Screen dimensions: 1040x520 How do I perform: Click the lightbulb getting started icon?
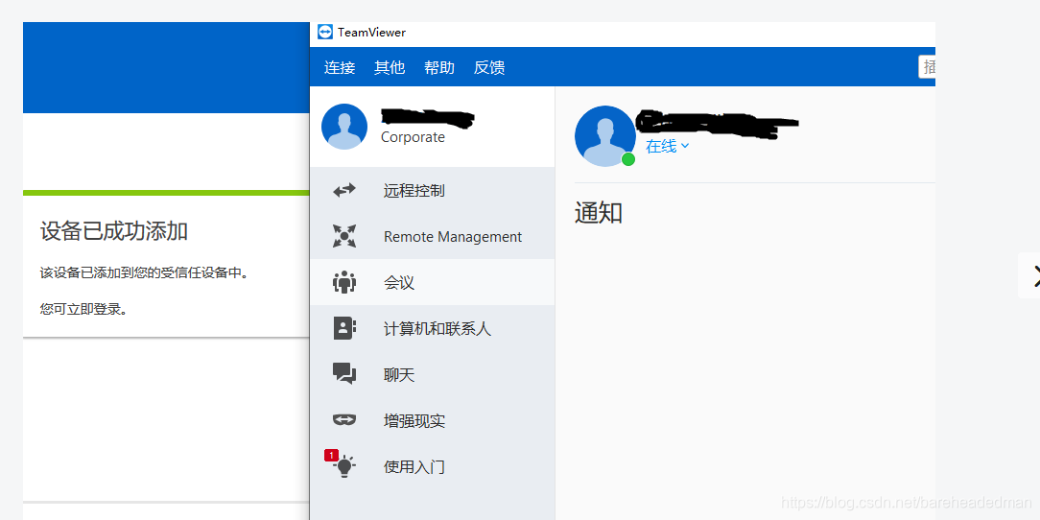pos(344,467)
